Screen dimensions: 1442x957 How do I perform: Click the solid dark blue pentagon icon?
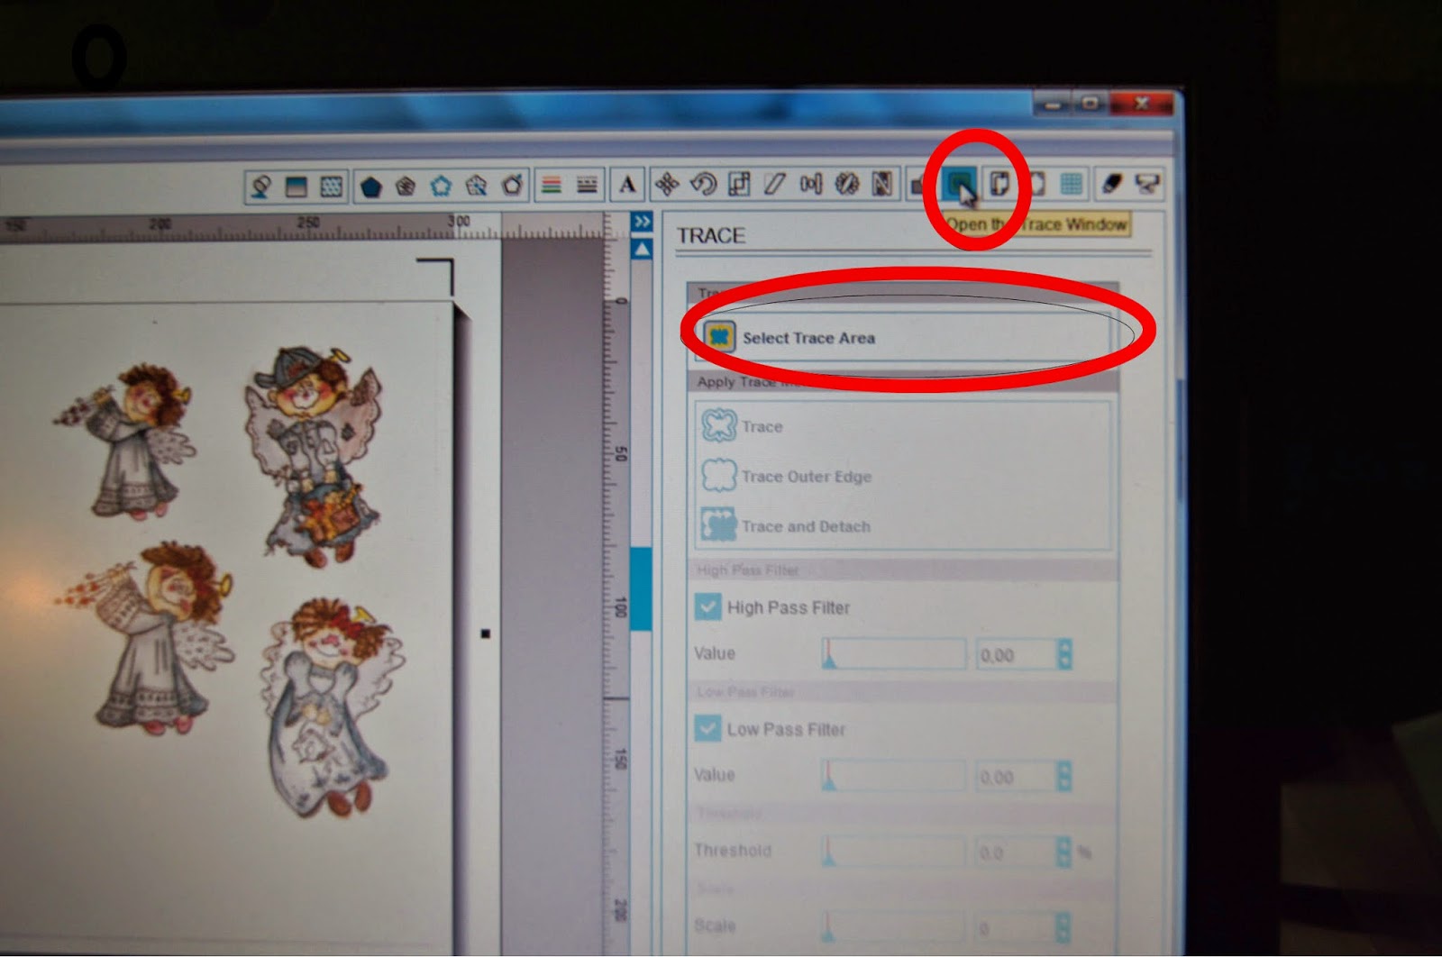370,187
